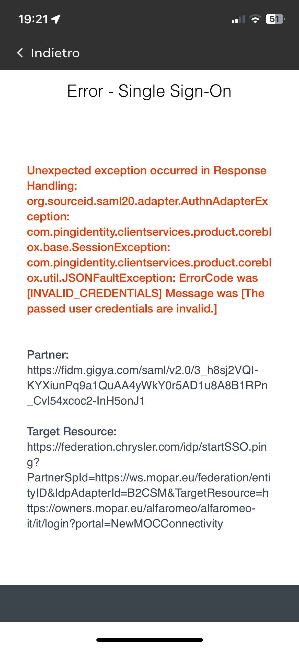299x648 pixels.
Task: Tap the owners.mopar.eu alfaromeo URL line
Action: tap(141, 508)
